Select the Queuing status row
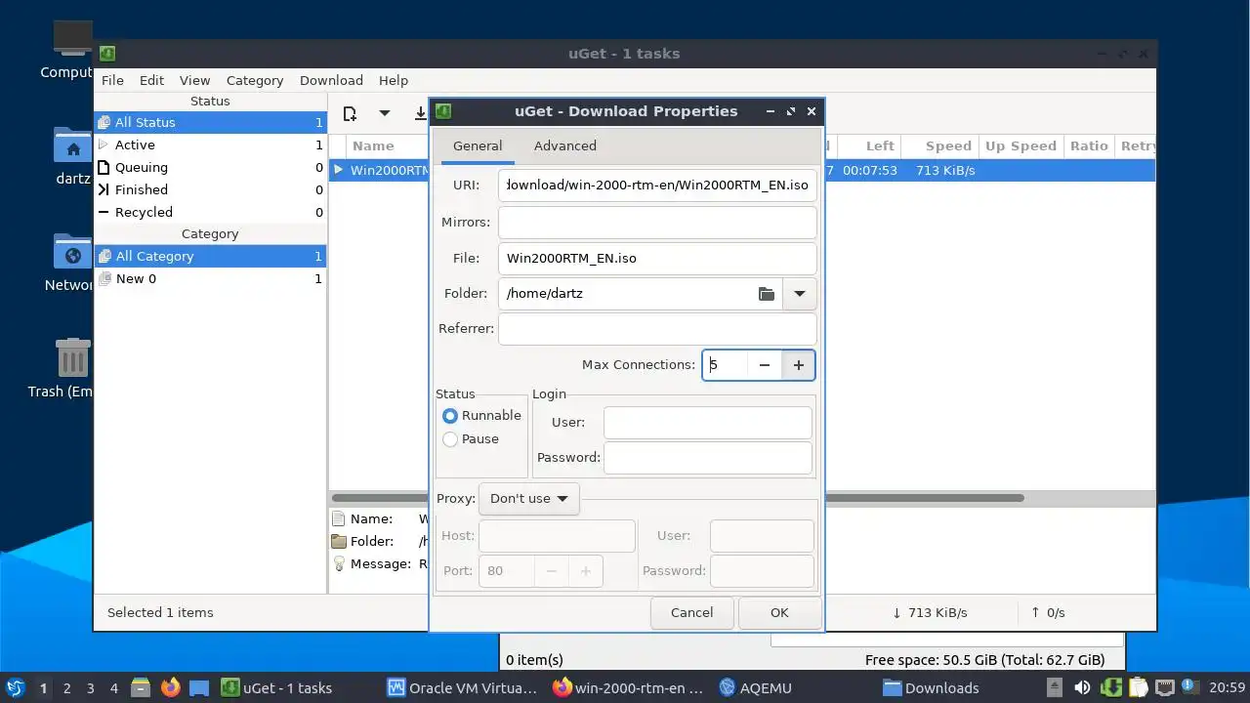Image resolution: width=1250 pixels, height=703 pixels. [210, 168]
